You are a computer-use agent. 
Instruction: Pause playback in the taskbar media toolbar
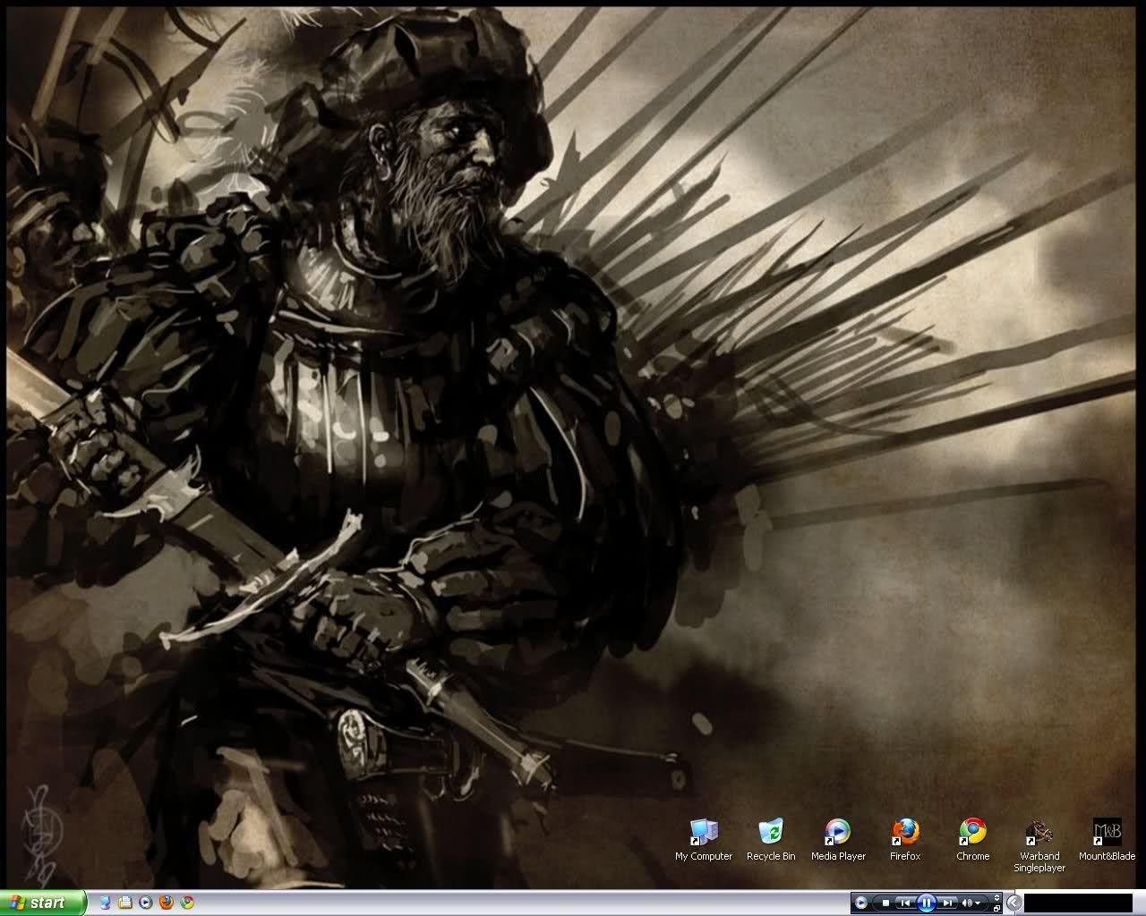[x=927, y=903]
